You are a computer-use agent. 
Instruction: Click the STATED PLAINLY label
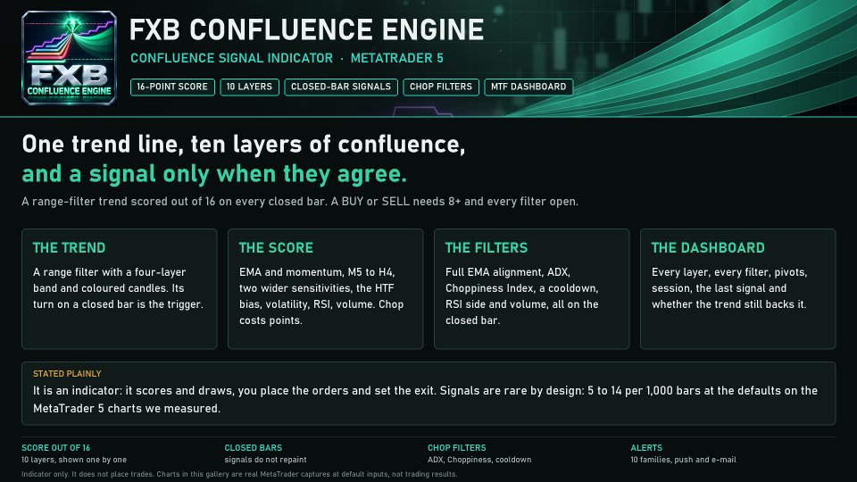coord(67,374)
